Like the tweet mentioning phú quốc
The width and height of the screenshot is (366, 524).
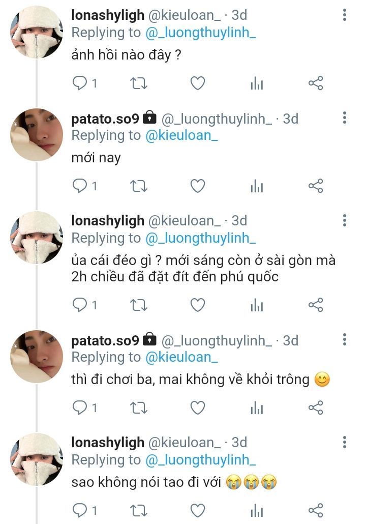[x=197, y=305]
